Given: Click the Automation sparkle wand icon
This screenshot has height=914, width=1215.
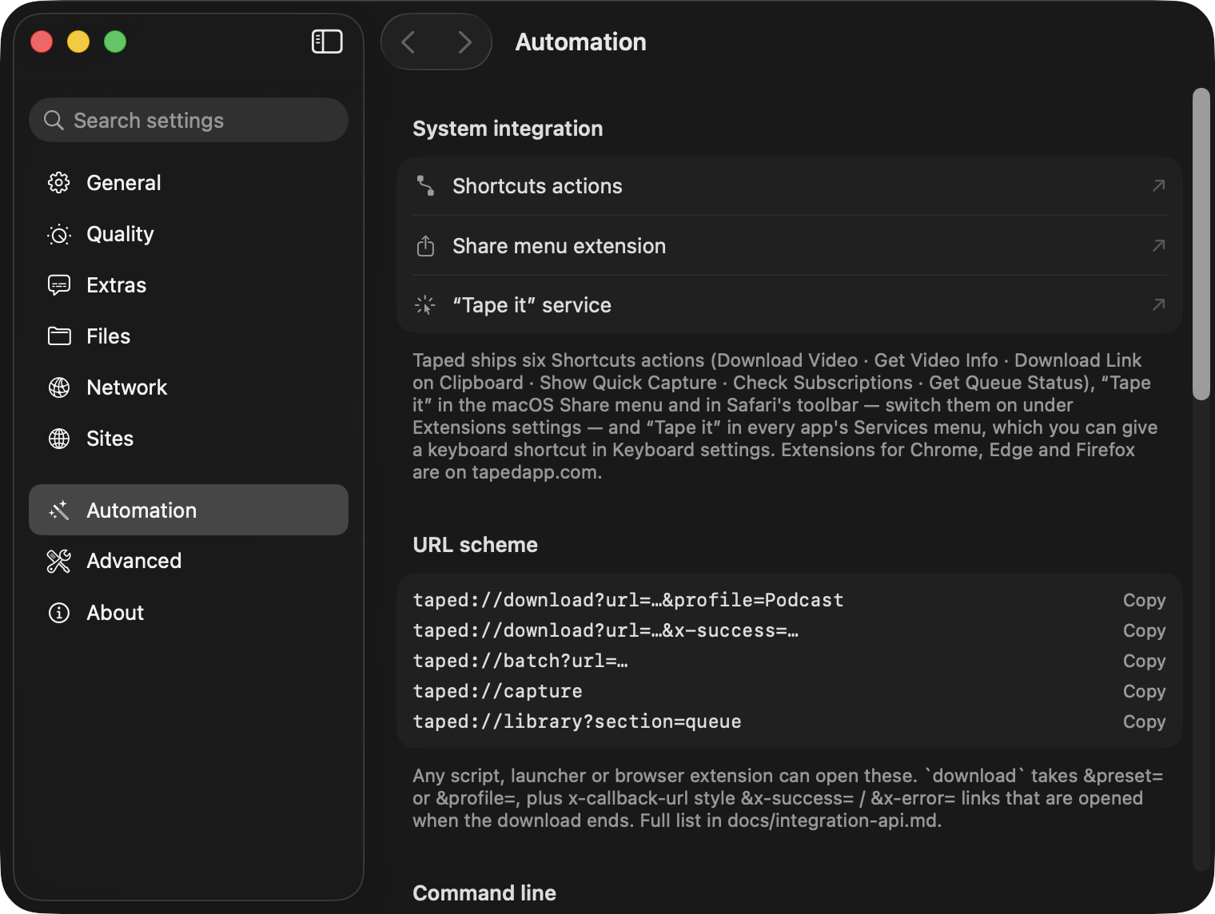Looking at the screenshot, I should click(59, 510).
